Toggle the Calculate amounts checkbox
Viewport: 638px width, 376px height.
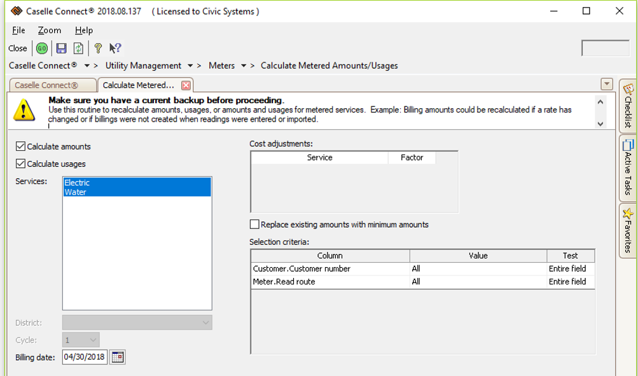(x=20, y=146)
